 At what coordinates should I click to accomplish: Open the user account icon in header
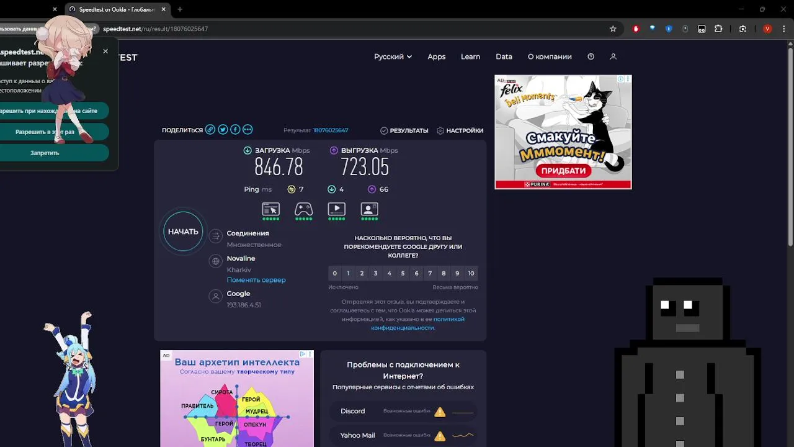click(613, 56)
